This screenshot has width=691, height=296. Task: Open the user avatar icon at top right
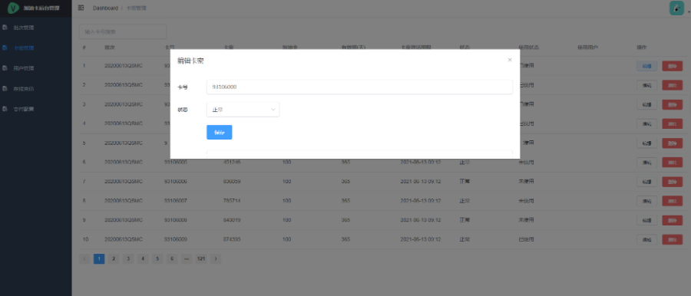coord(676,8)
